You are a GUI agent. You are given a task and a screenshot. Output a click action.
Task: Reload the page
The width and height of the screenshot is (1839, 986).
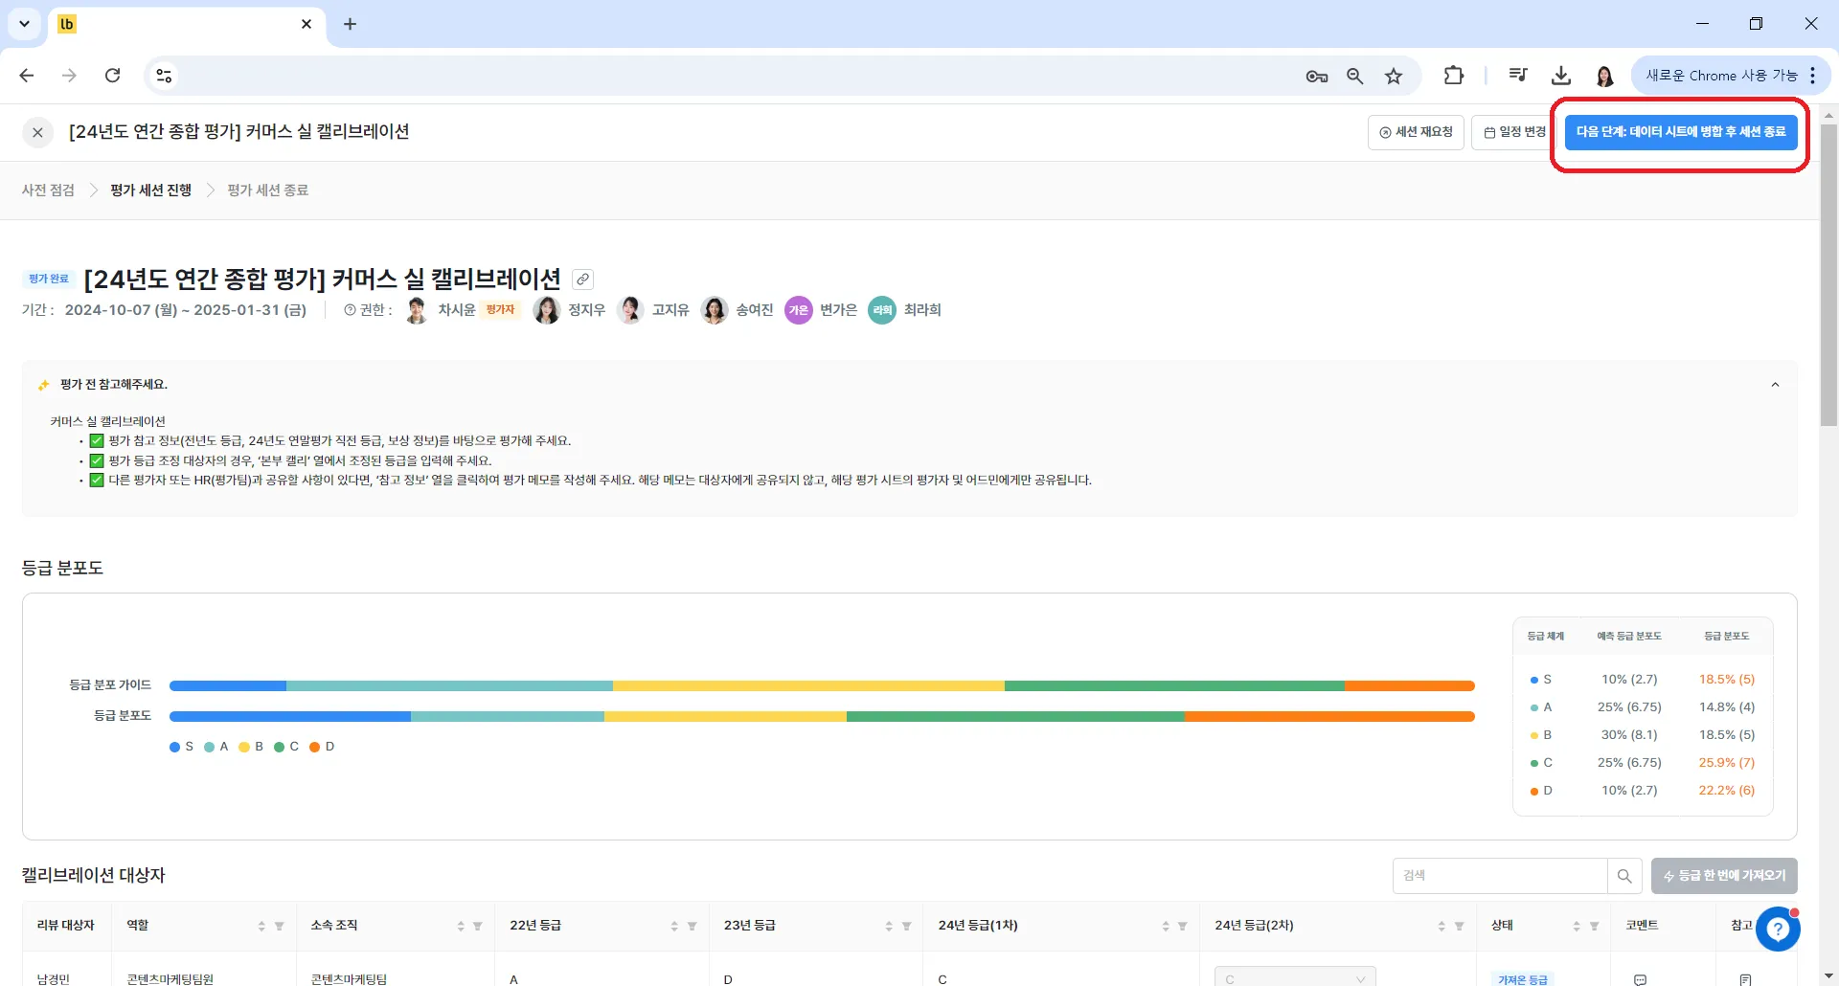point(112,76)
